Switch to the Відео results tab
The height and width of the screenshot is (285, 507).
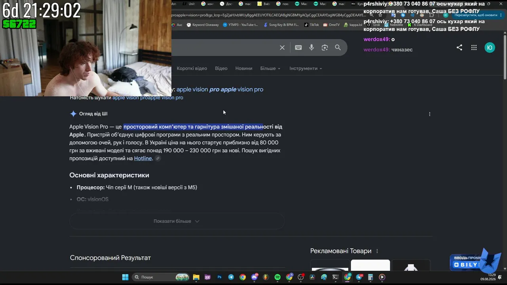[x=221, y=68]
